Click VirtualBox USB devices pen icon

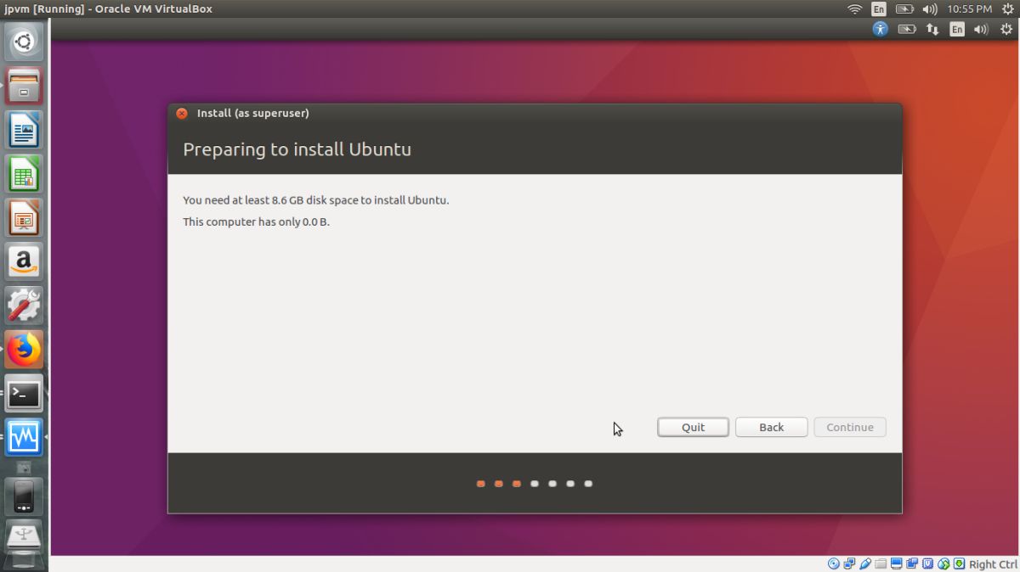coord(865,564)
